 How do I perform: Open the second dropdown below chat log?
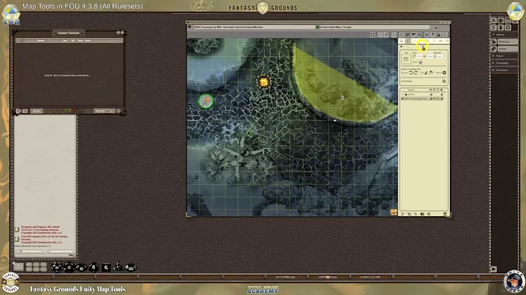[61, 251]
